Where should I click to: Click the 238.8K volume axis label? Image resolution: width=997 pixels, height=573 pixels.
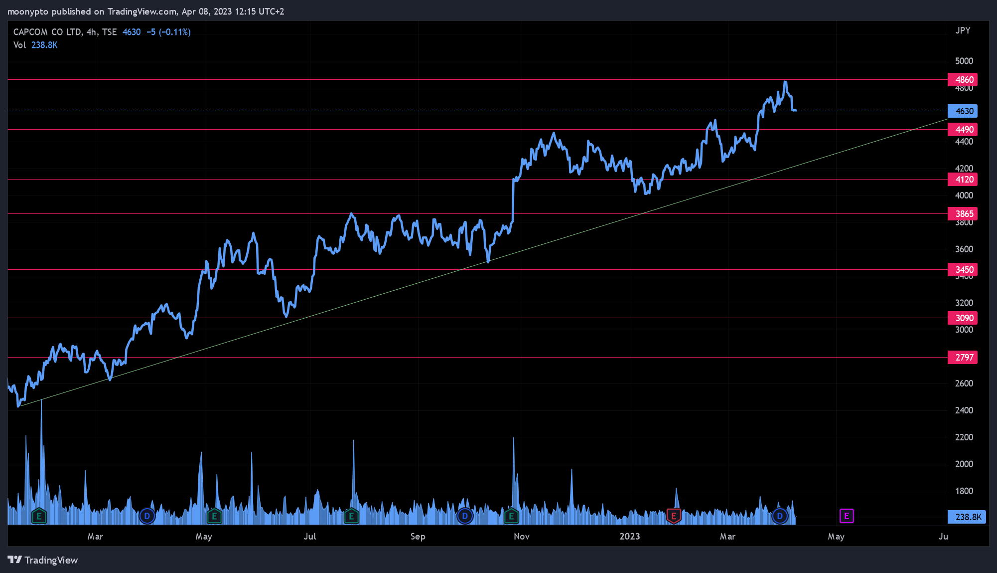[967, 517]
